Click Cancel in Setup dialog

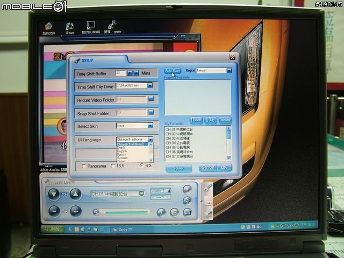(x=207, y=168)
